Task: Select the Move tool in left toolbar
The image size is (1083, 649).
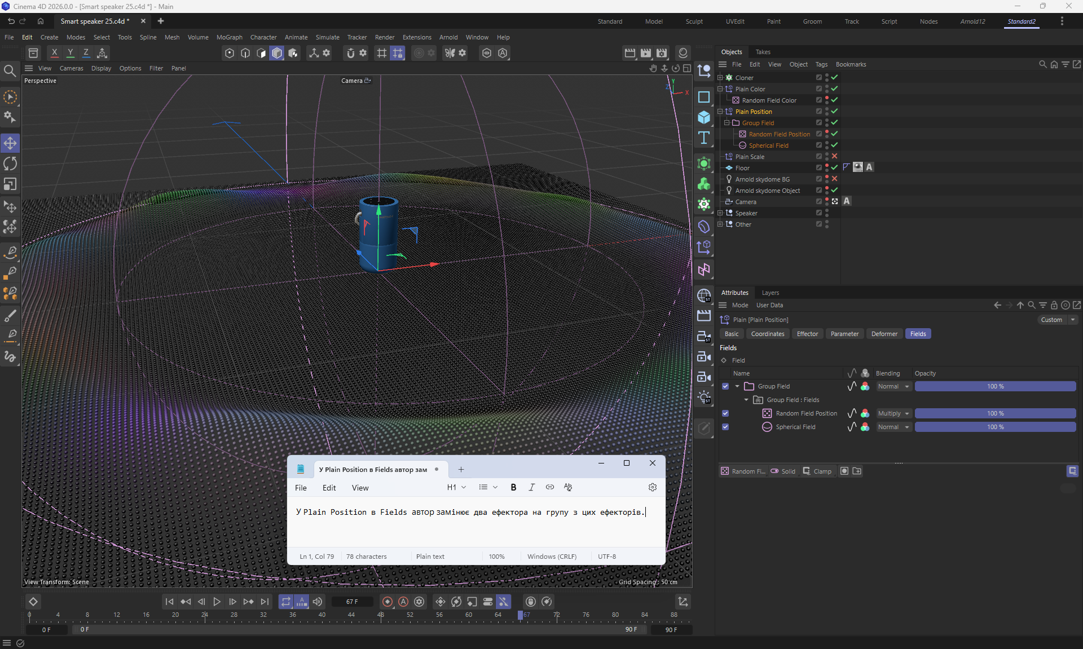Action: click(x=10, y=143)
